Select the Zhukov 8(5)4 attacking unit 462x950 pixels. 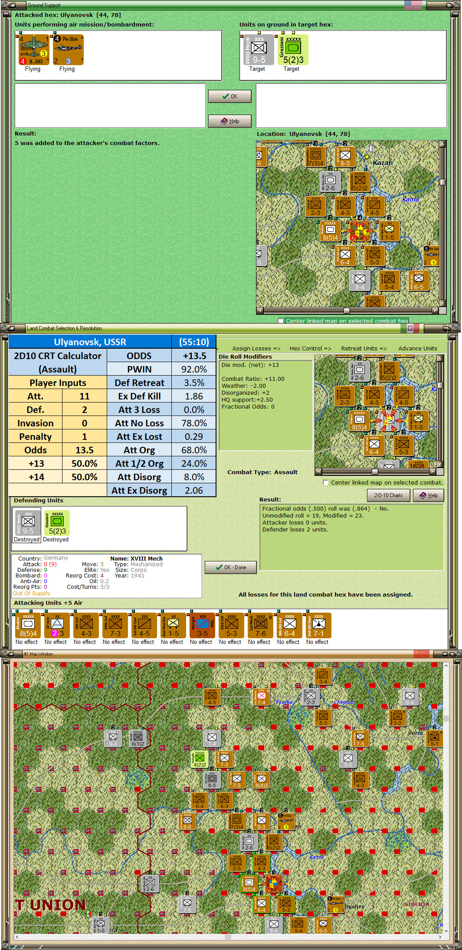(28, 626)
